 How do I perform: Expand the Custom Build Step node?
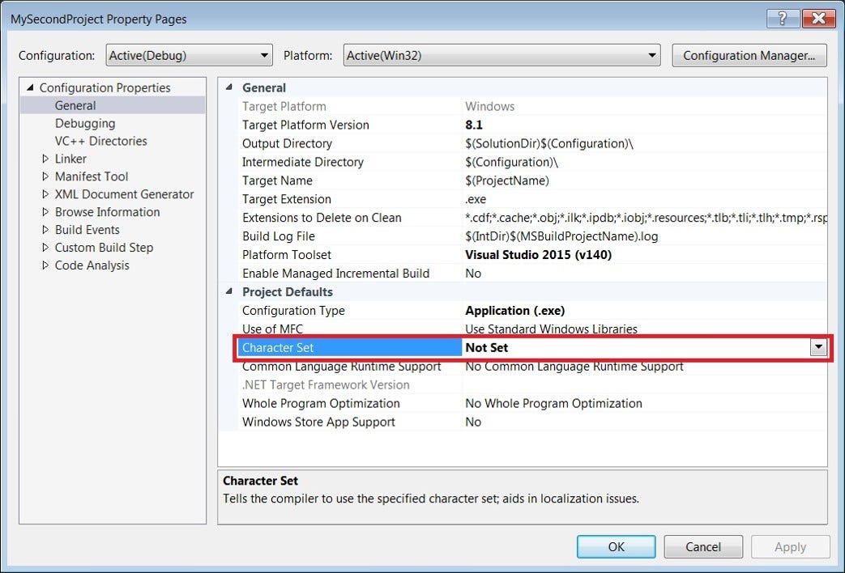pos(47,248)
